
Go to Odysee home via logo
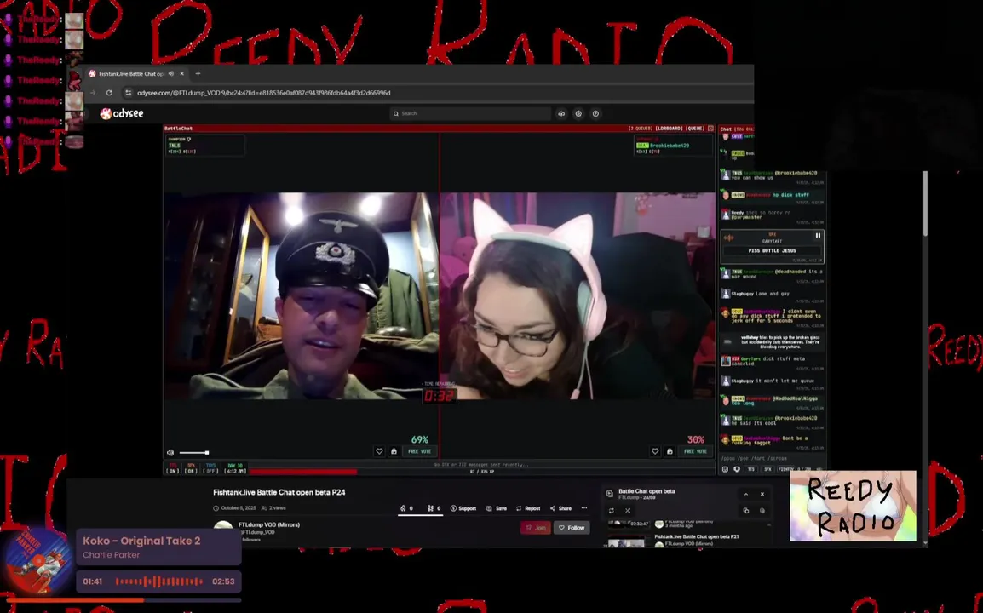click(123, 113)
